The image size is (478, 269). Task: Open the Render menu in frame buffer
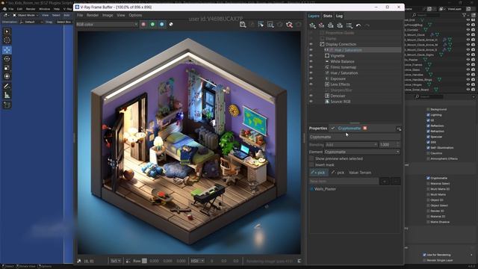click(x=93, y=15)
